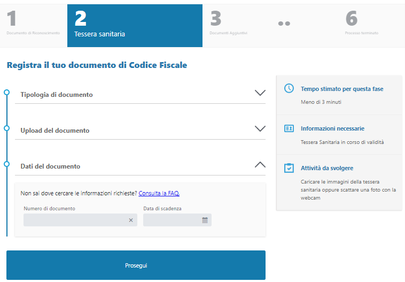This screenshot has height=282, width=405.
Task: Click the ID card icon for Informazioni necessarie
Action: [289, 128]
